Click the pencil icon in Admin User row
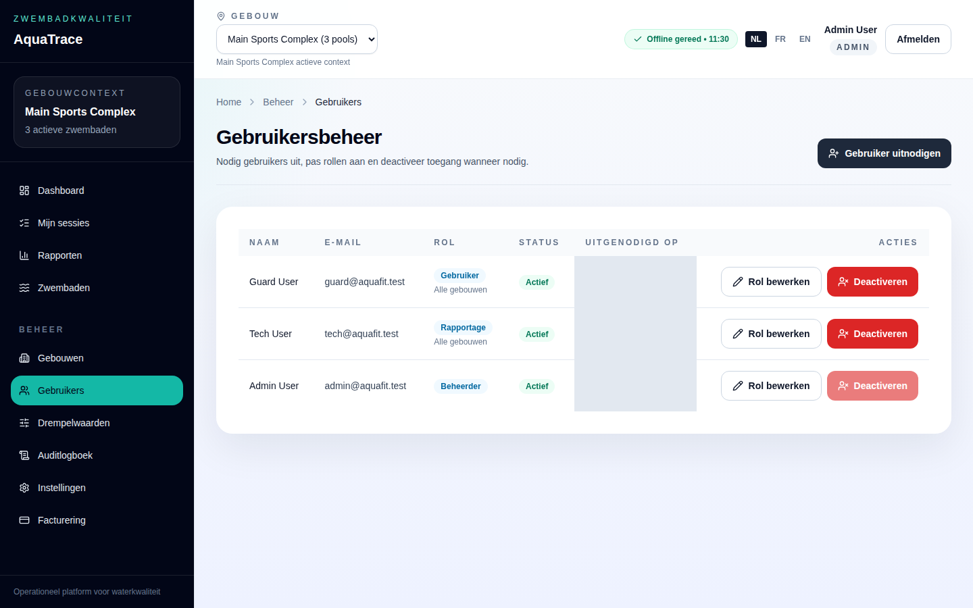The image size is (973, 608). tap(738, 386)
